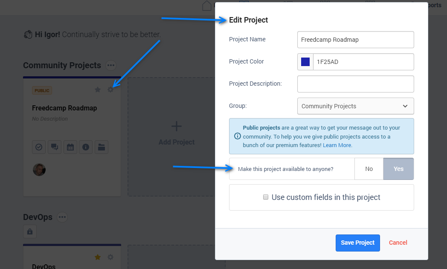Cancel the Edit Project dialog
The height and width of the screenshot is (269, 447).
point(398,243)
